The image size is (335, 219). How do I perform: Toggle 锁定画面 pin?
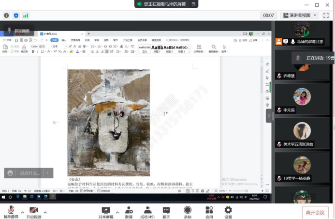(x=18, y=31)
